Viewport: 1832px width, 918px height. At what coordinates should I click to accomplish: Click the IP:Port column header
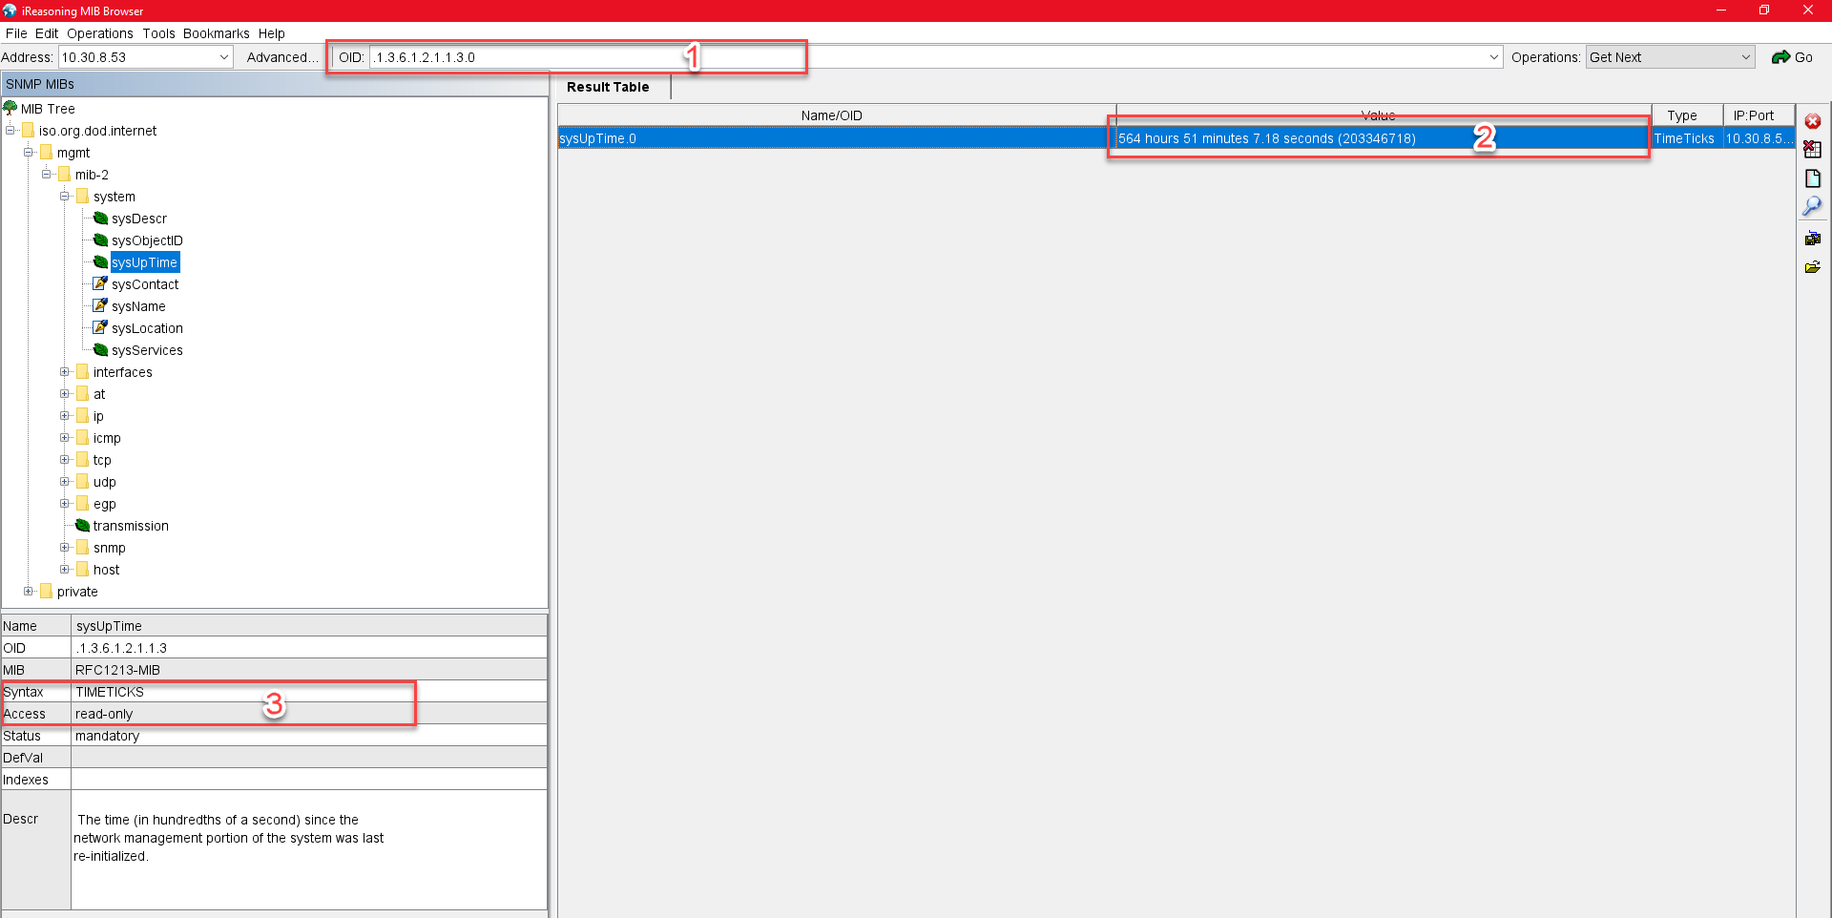[x=1759, y=115]
